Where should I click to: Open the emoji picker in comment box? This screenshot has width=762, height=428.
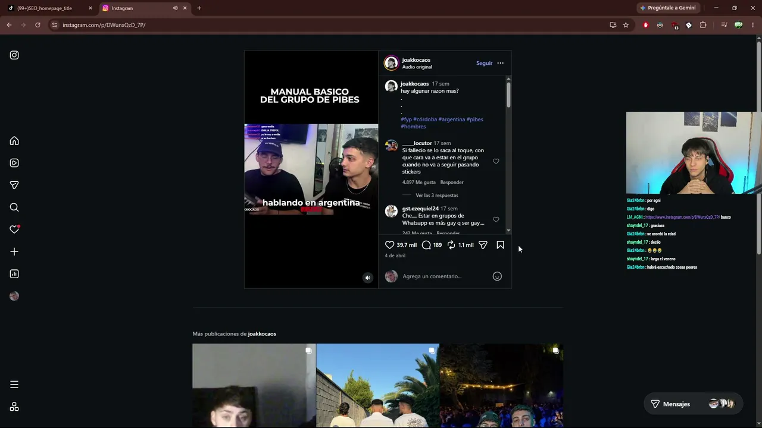tap(497, 276)
